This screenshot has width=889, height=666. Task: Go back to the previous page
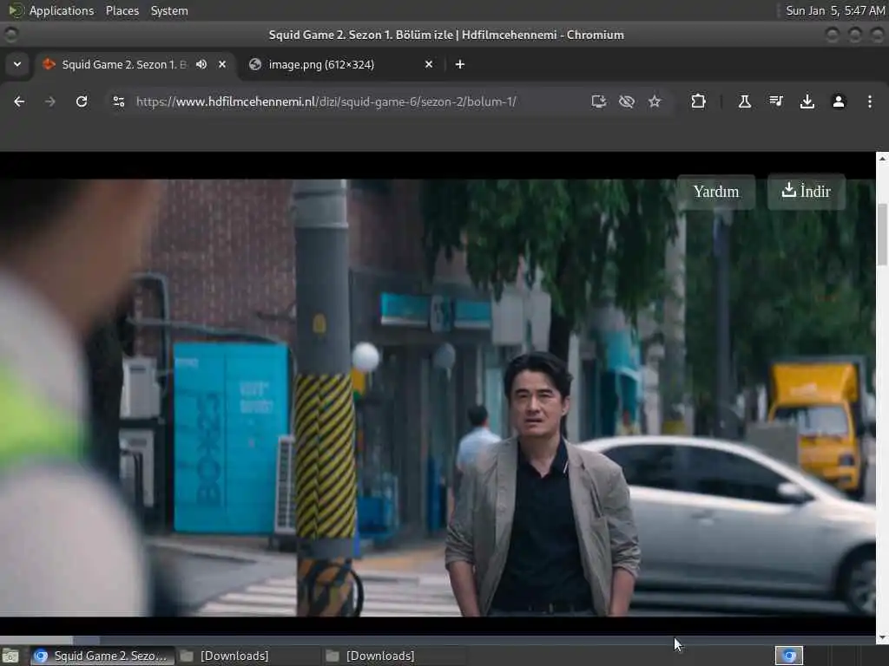(19, 101)
